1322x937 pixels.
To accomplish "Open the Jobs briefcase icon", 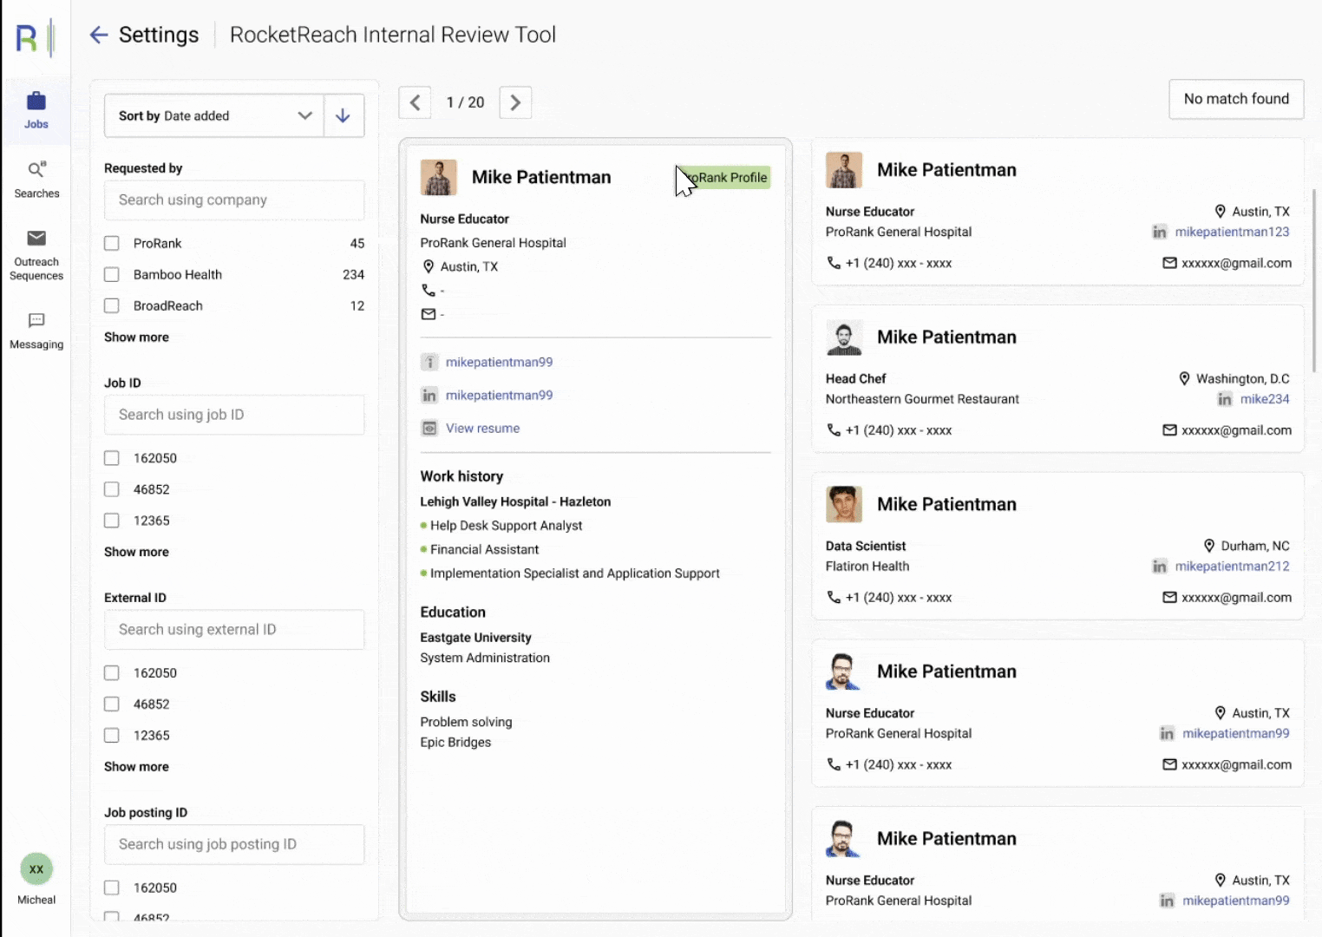I will coord(36,102).
